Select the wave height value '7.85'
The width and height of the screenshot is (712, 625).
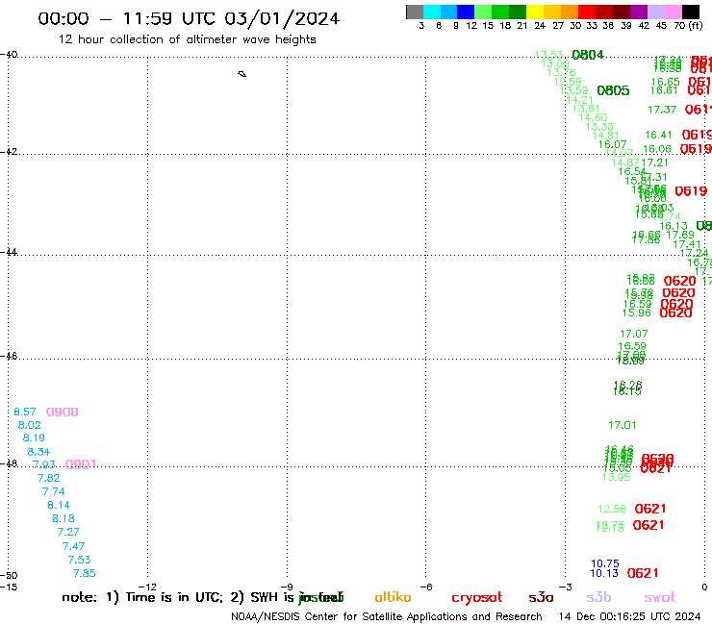(x=85, y=573)
